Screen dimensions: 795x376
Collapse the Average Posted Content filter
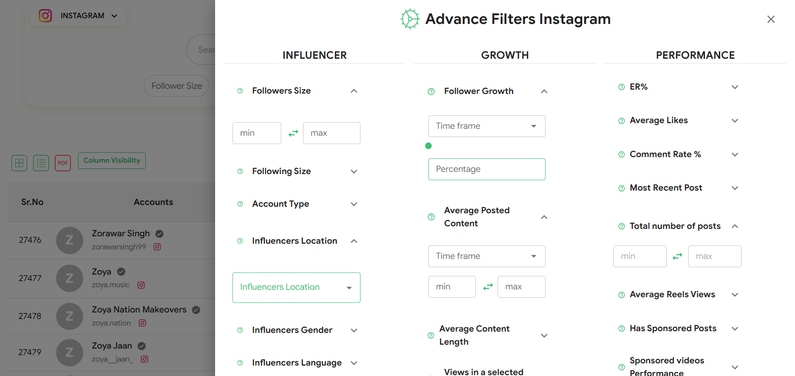(x=544, y=217)
